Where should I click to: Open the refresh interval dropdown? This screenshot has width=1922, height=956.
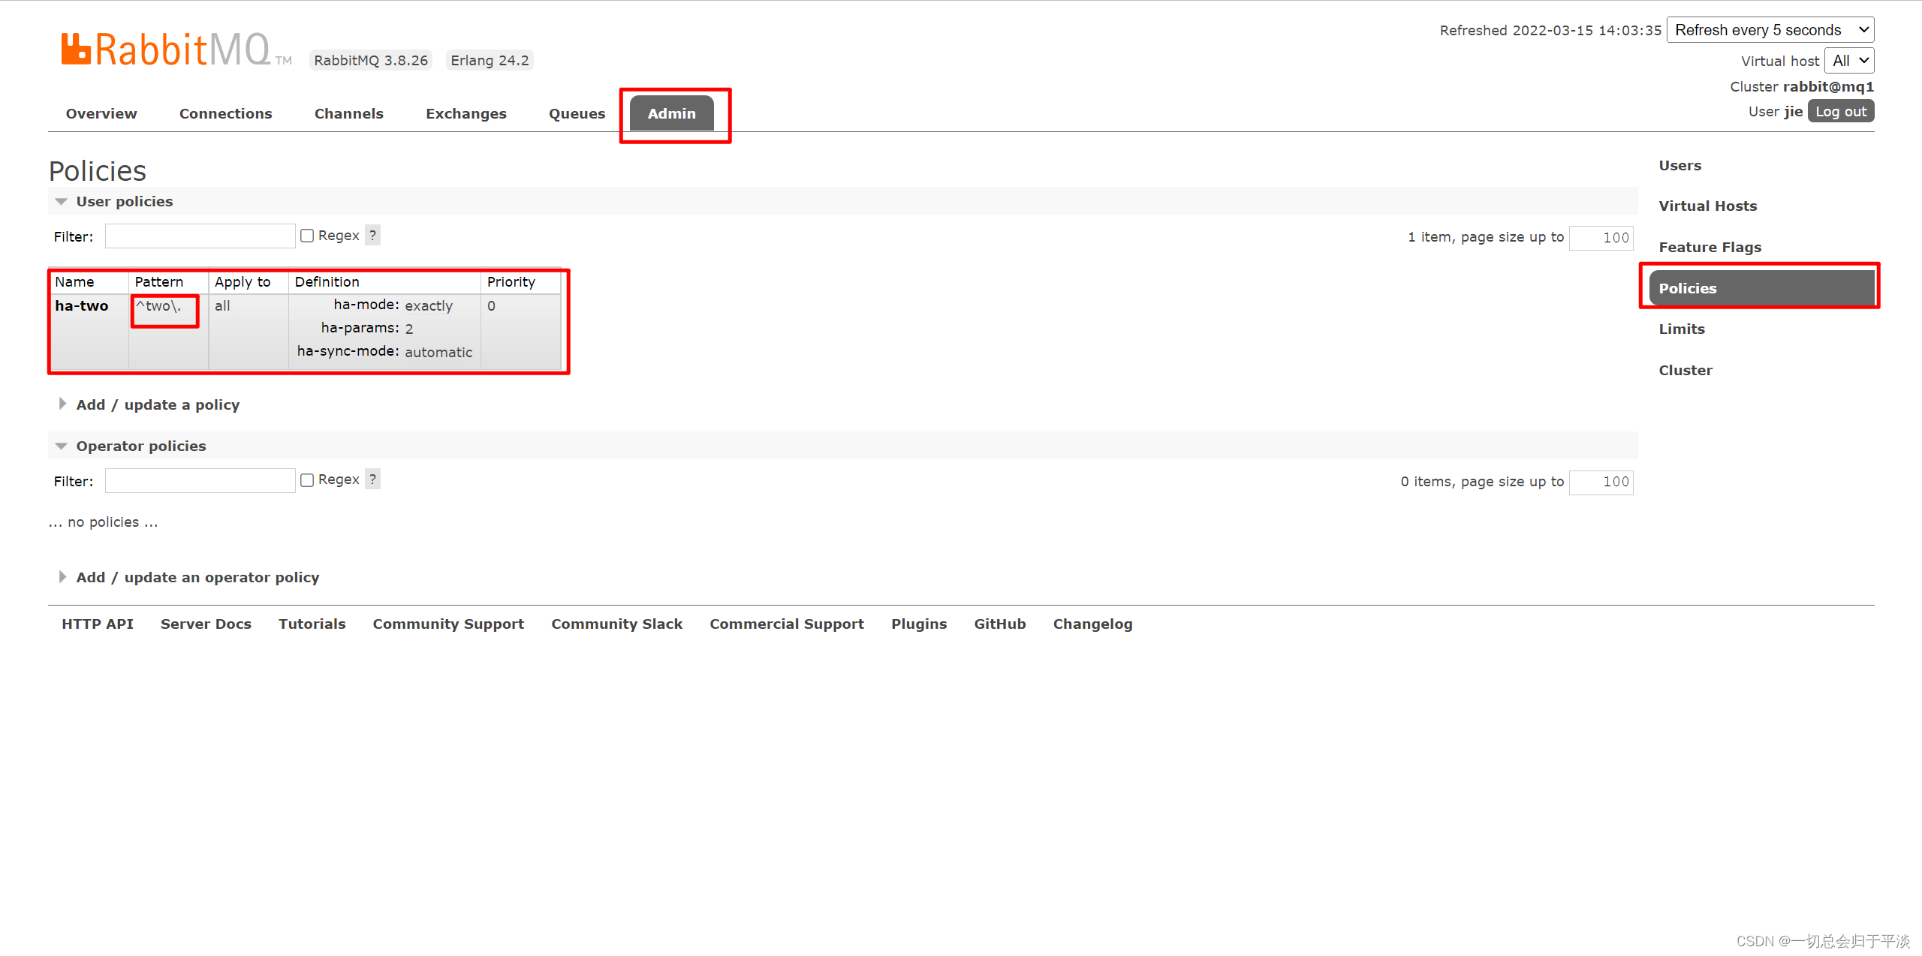point(1770,30)
